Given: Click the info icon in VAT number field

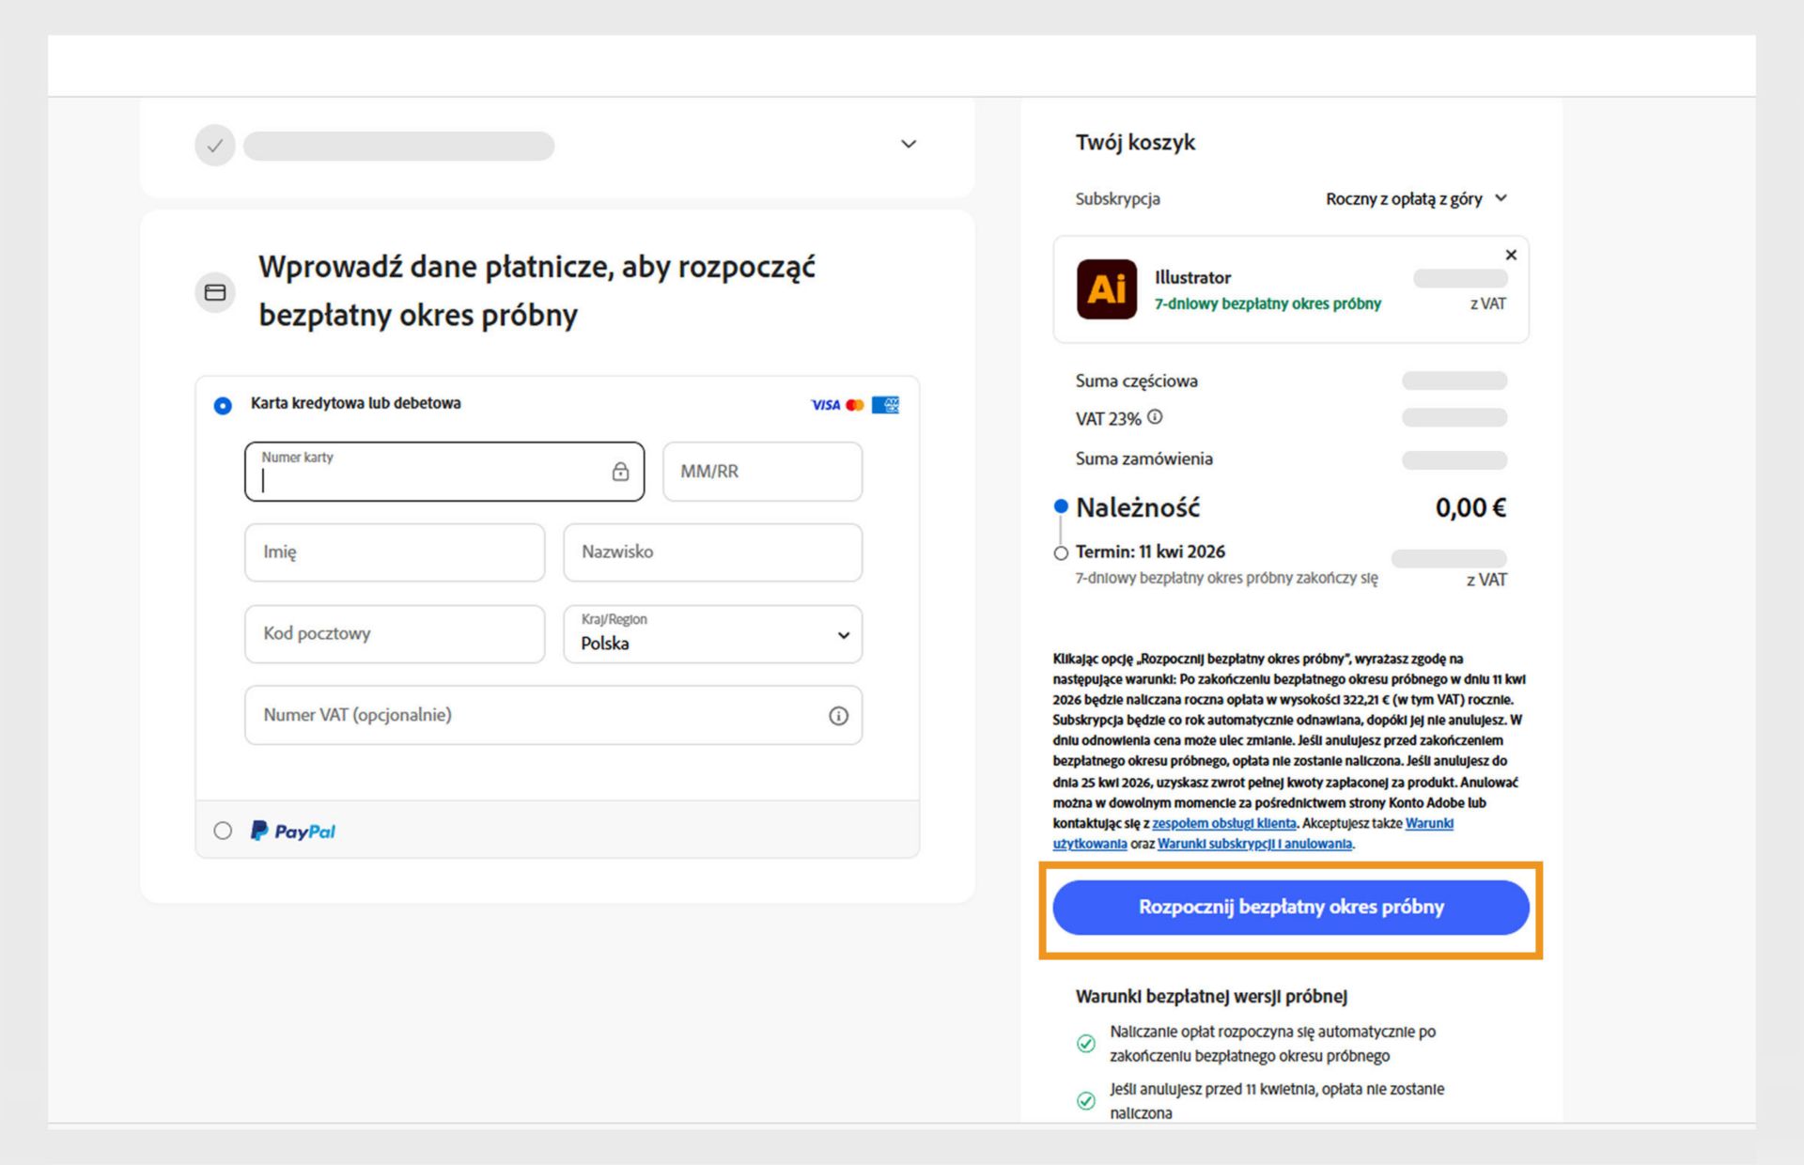Looking at the screenshot, I should click(839, 715).
